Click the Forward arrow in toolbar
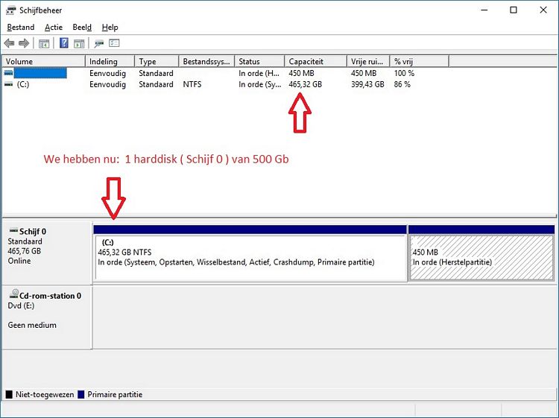The height and width of the screenshot is (418, 559). 24,43
